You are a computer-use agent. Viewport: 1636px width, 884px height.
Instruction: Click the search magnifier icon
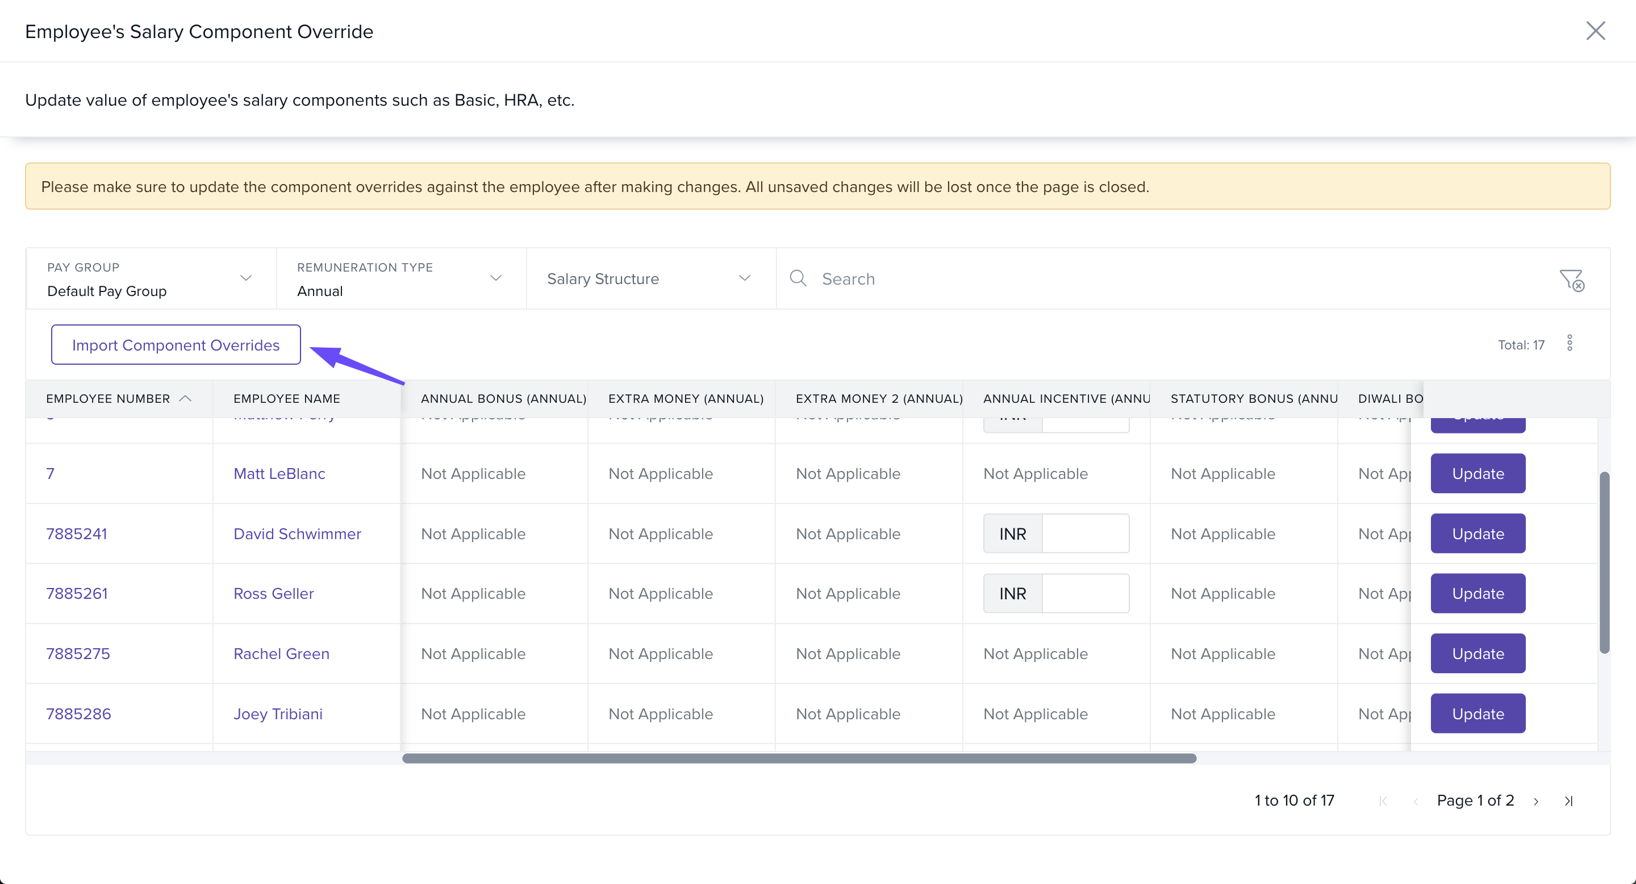coord(798,278)
